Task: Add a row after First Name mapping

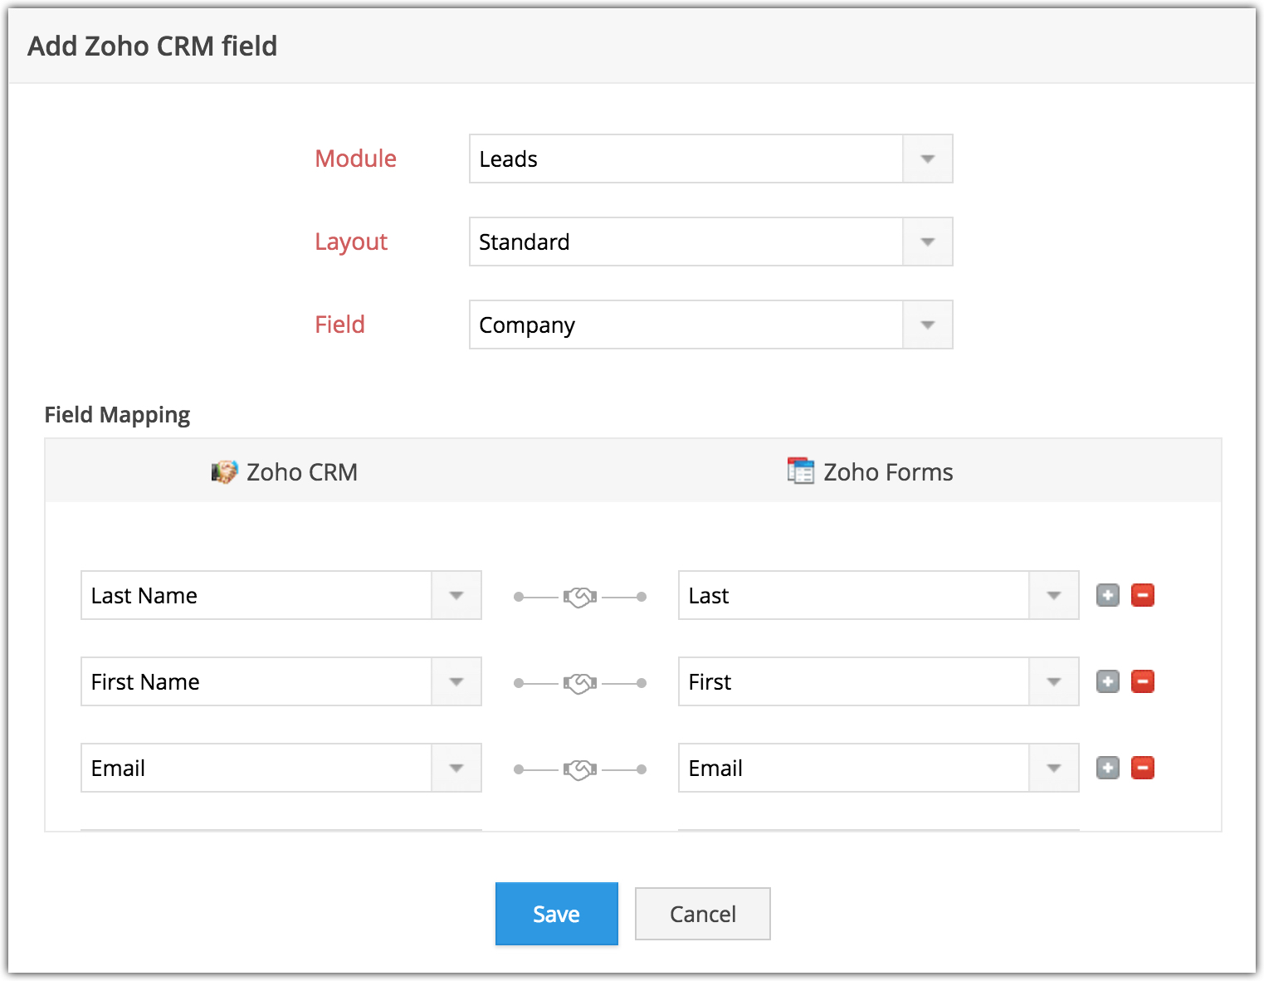Action: tap(1107, 681)
